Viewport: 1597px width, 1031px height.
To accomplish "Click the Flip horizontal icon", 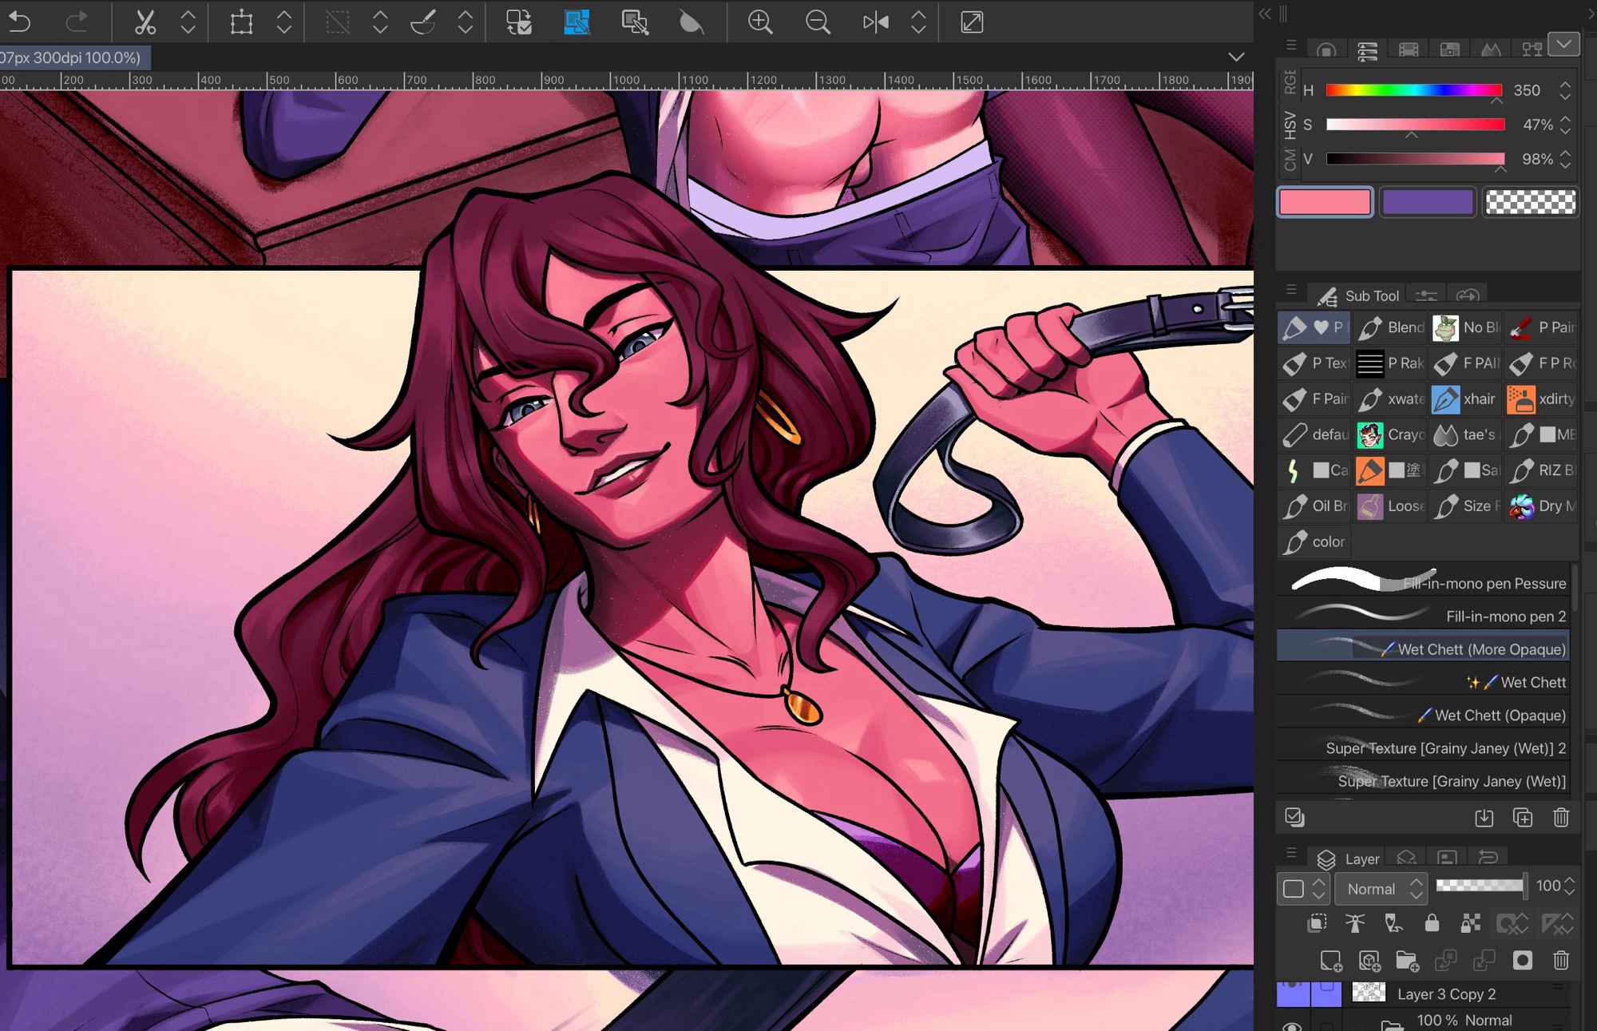I will 875,22.
